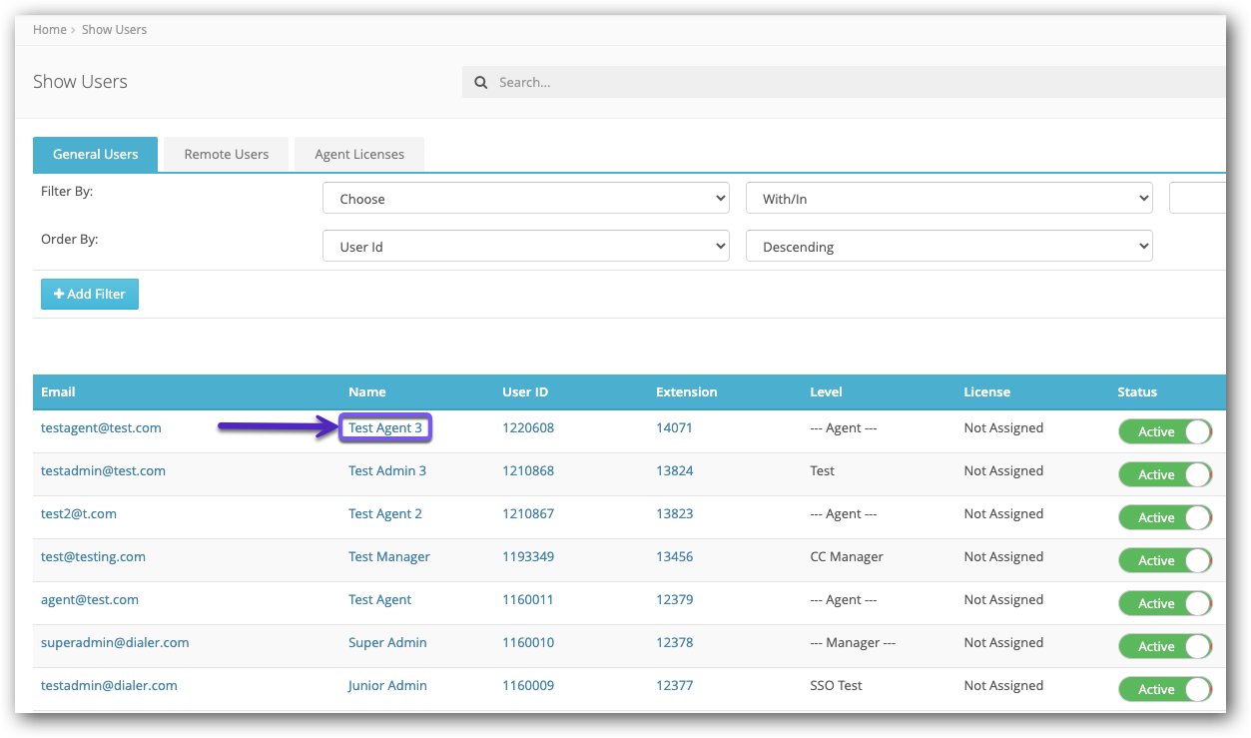Open the With/In filter dropdown
This screenshot has width=1251, height=738.
(x=948, y=199)
